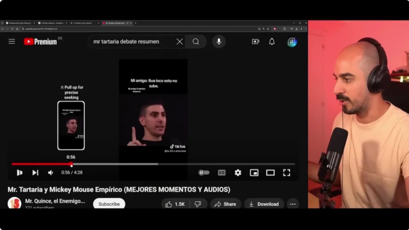
Task: Open the Create video icon
Action: click(256, 42)
